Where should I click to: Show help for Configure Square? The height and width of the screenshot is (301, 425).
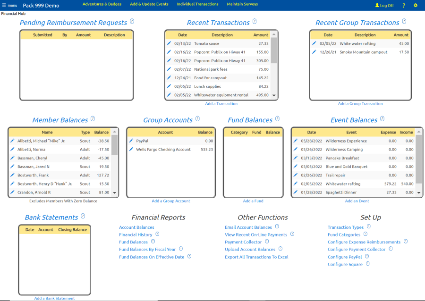[x=367, y=263]
